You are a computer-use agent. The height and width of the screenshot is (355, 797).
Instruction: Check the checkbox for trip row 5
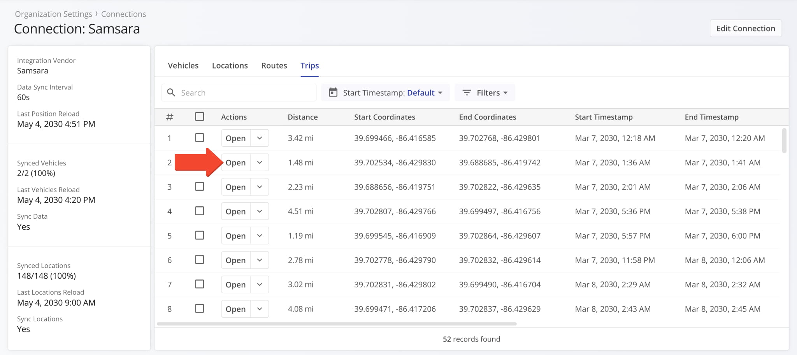click(x=200, y=235)
